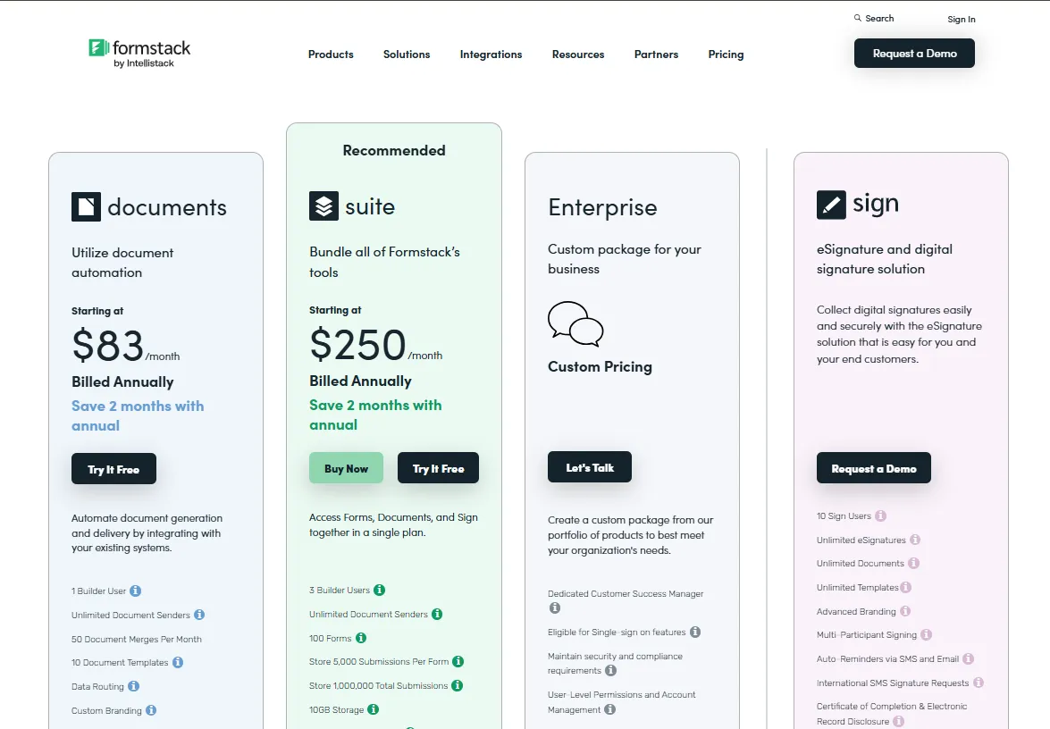Viewport: 1050px width, 729px height.
Task: Click Buy Now on the suite plan
Action: 346,467
